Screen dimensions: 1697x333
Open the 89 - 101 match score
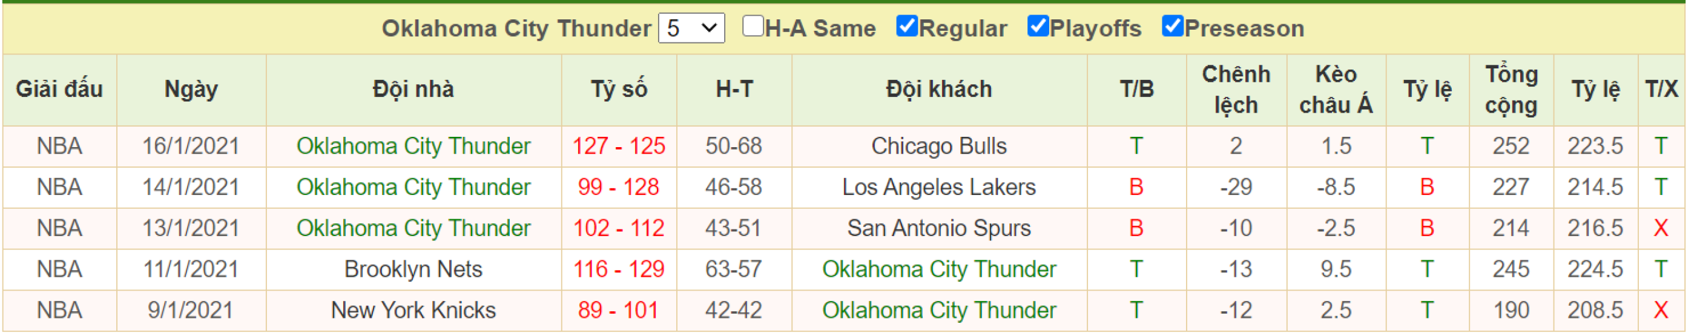619,310
